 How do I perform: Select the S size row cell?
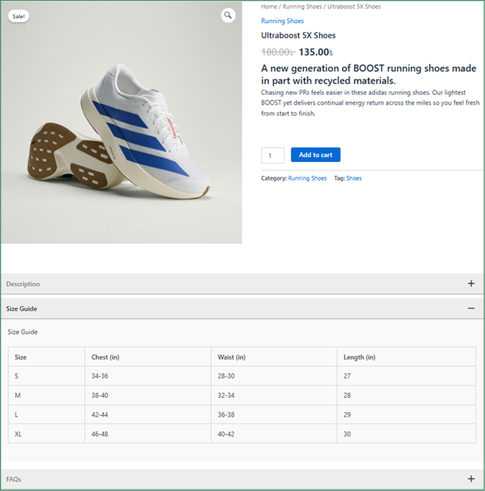46,376
